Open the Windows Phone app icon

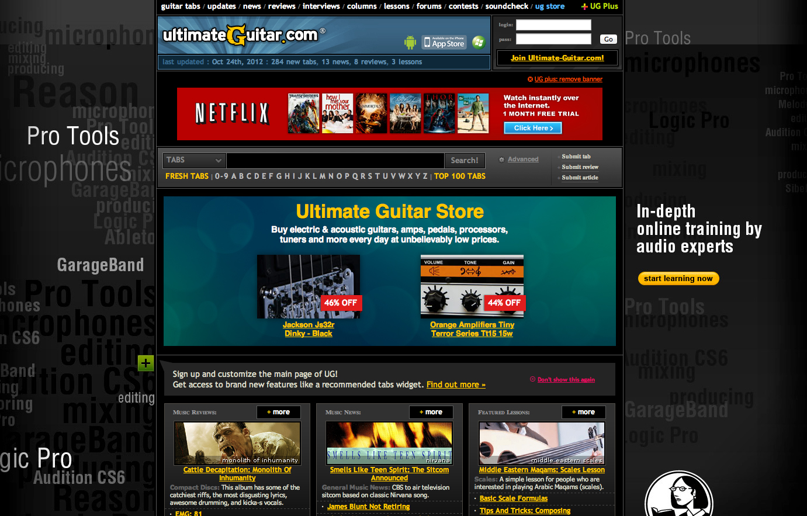[x=479, y=42]
